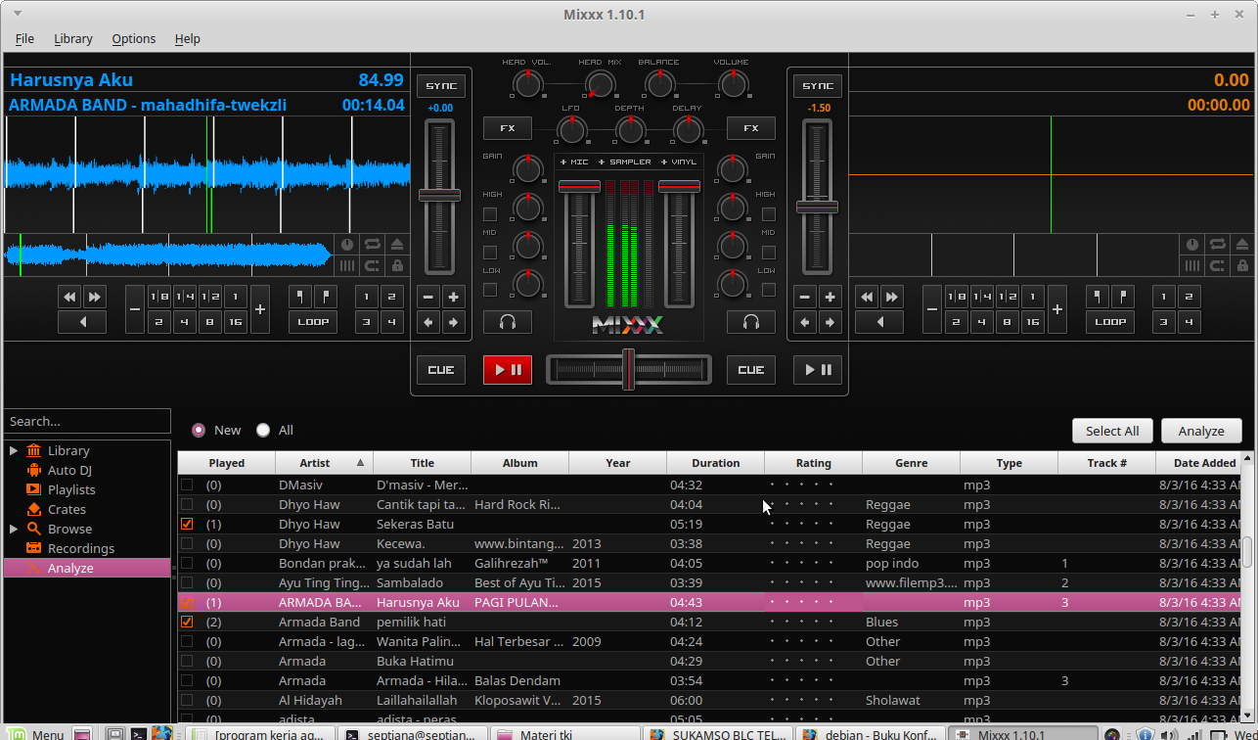The width and height of the screenshot is (1258, 740).
Task: Open the Options menu
Action: click(x=134, y=38)
